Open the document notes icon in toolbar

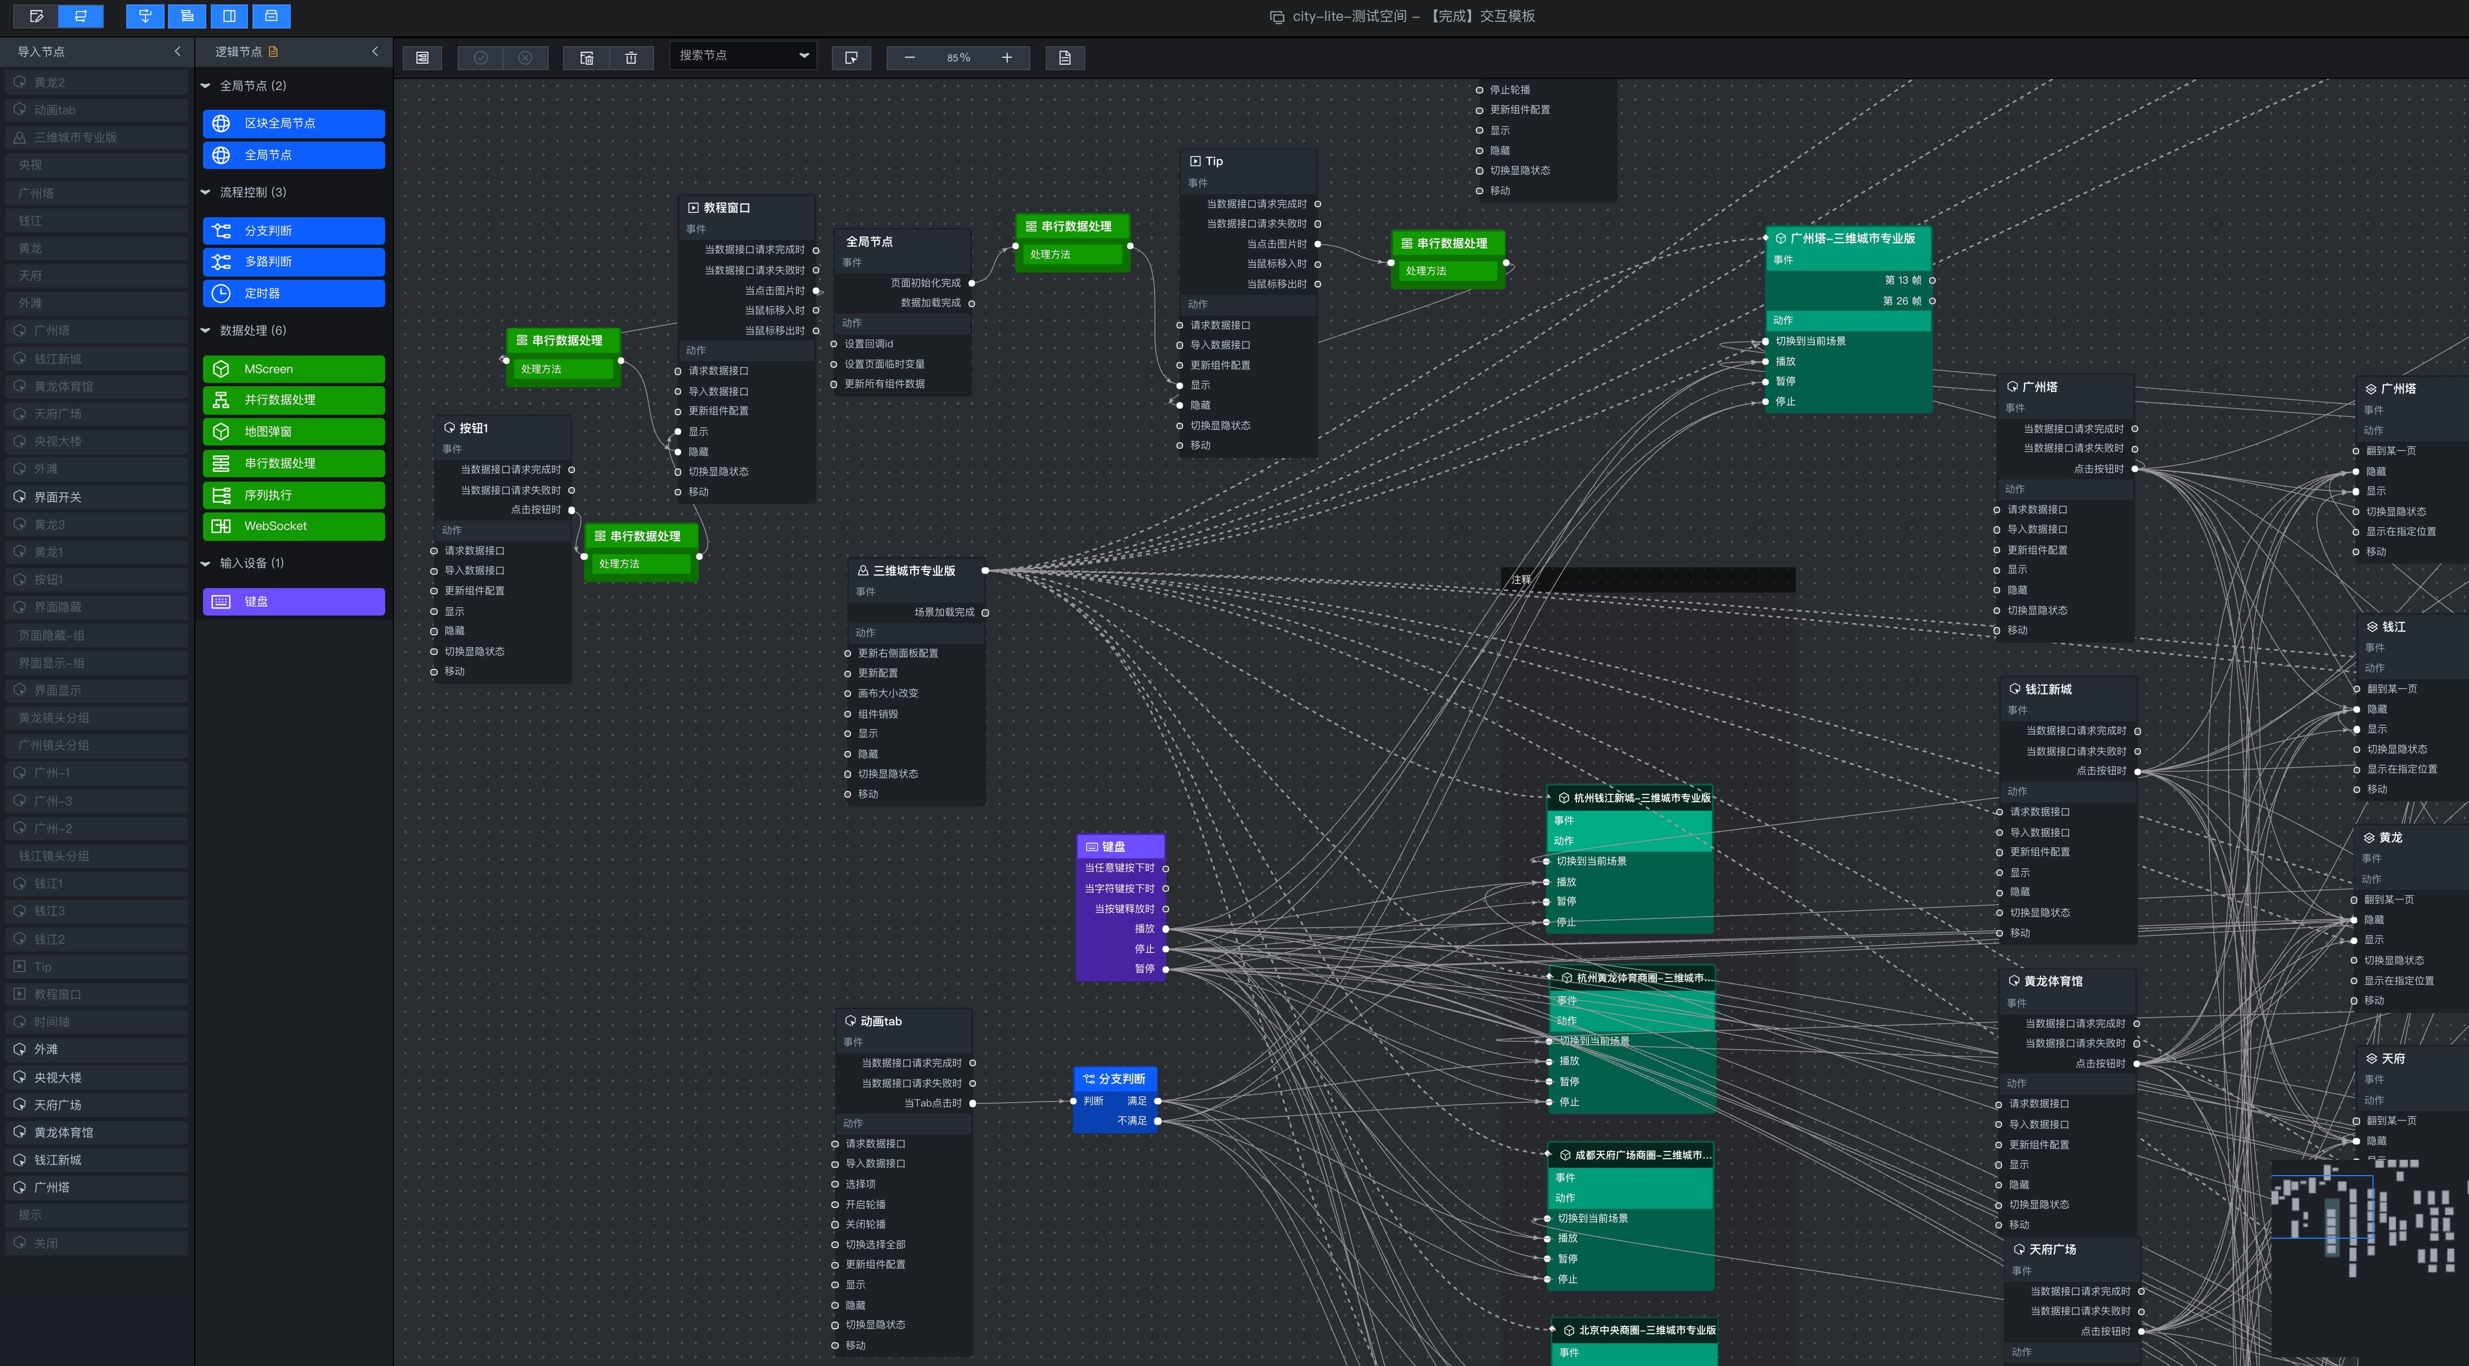click(1064, 58)
